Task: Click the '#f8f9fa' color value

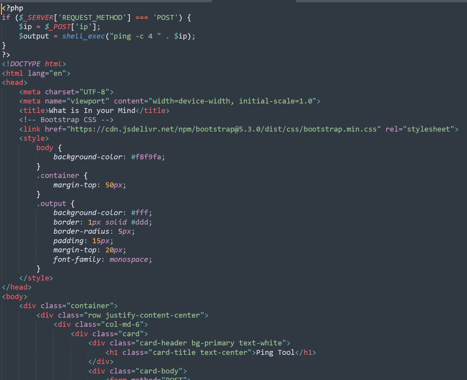Action: pos(146,157)
